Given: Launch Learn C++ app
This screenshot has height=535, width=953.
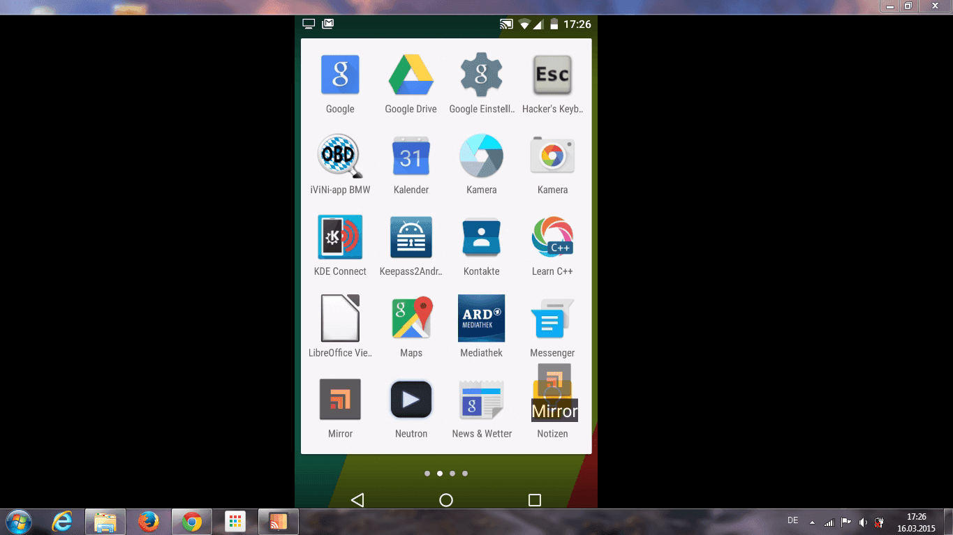Looking at the screenshot, I should coord(552,237).
